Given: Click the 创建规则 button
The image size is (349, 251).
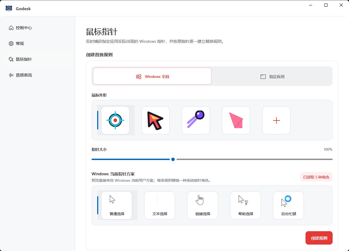Looking at the screenshot, I should (x=319, y=238).
